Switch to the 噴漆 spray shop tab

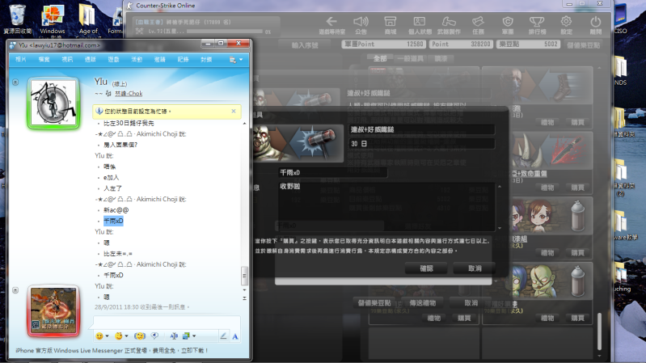point(441,58)
